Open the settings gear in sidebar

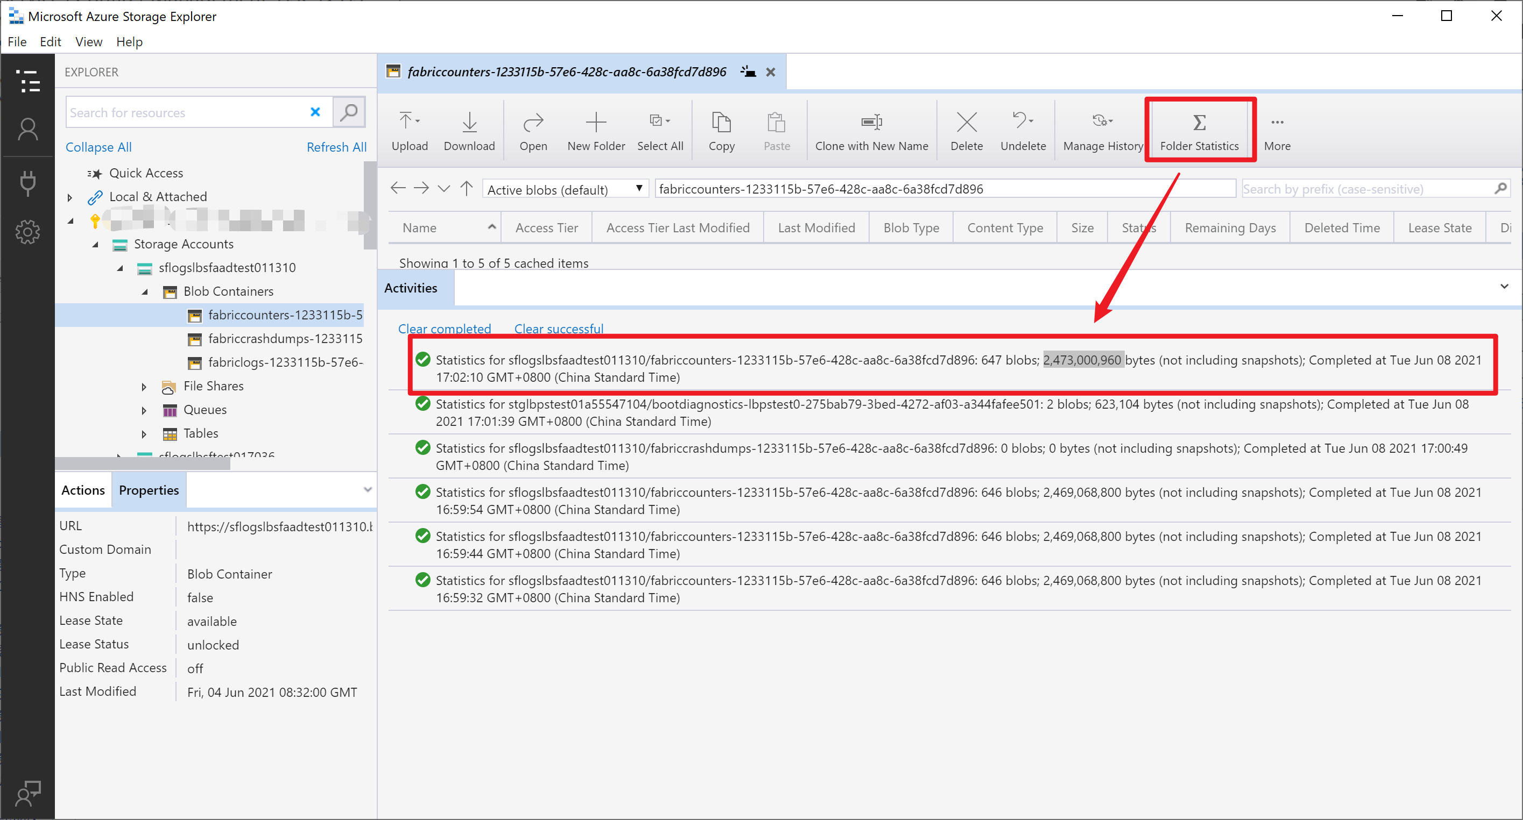click(27, 232)
